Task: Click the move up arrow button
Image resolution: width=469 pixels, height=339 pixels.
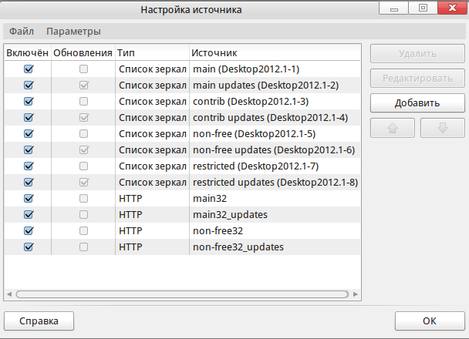Action: pyautogui.click(x=393, y=128)
